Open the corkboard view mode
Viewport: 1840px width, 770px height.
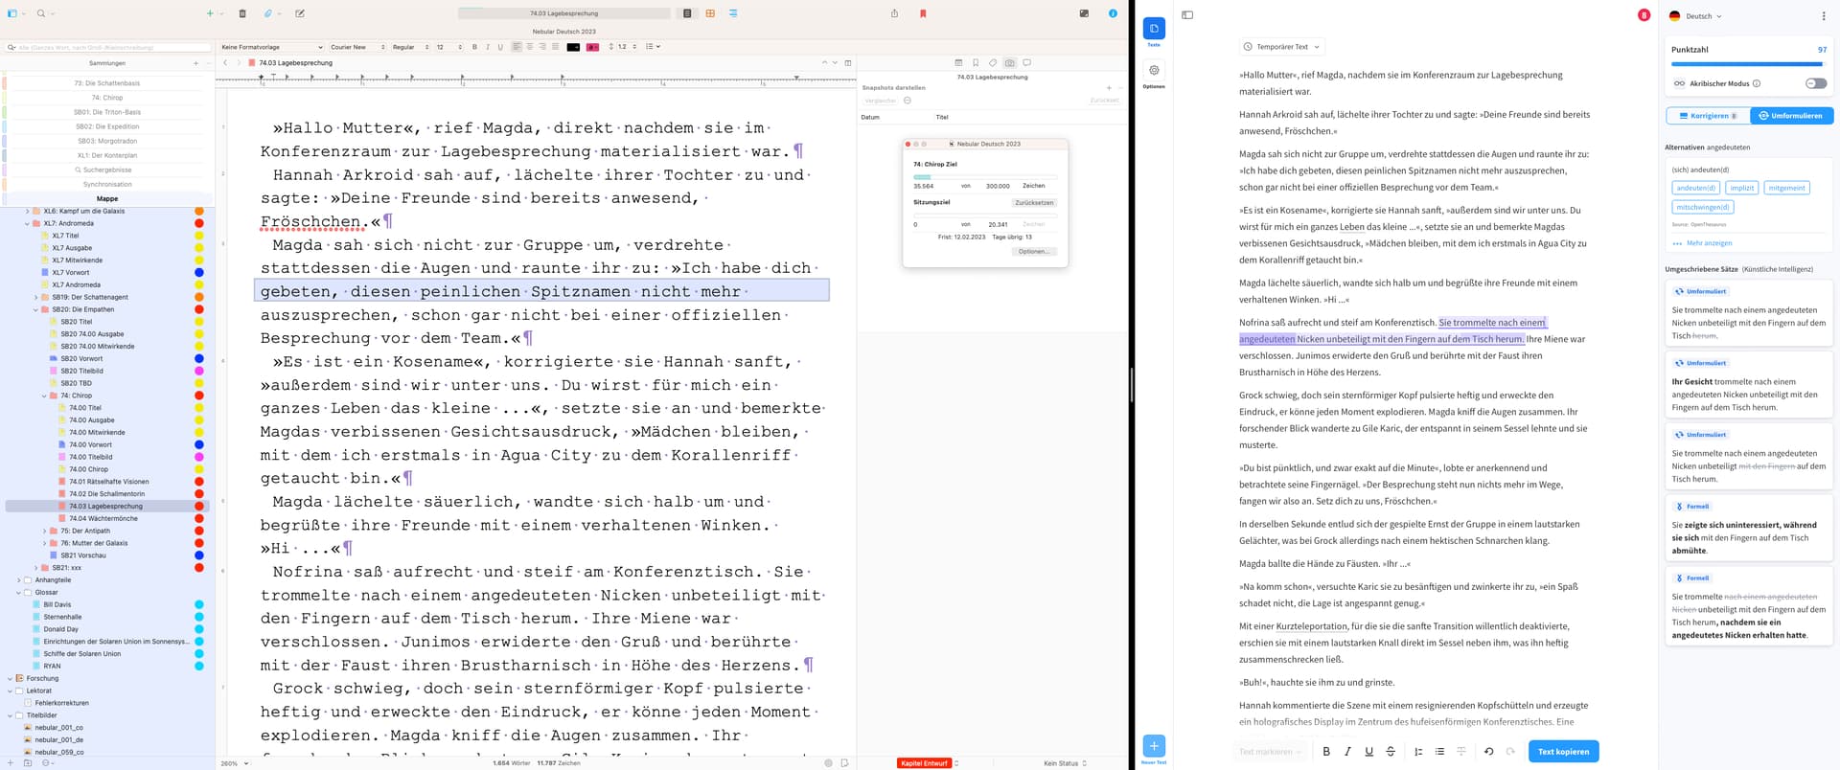point(710,13)
